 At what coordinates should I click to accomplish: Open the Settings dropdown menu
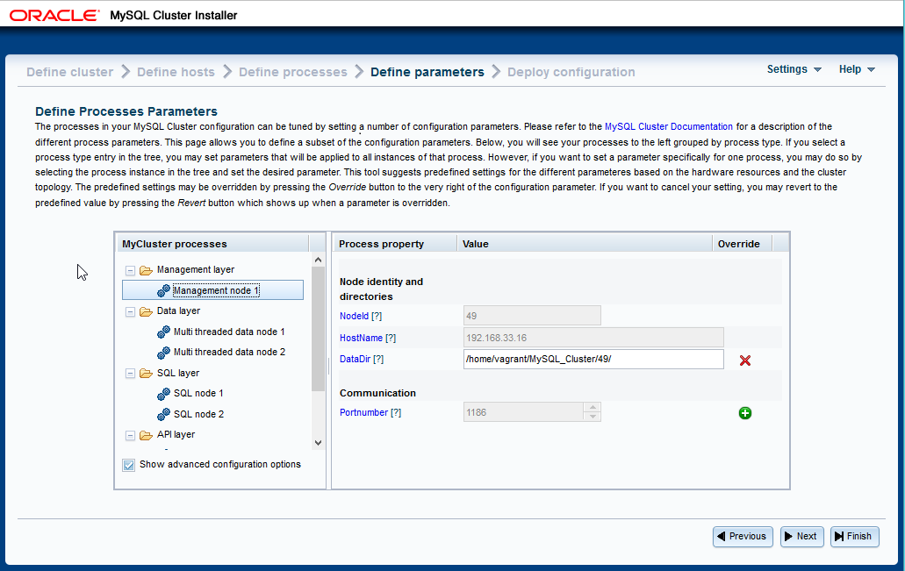pyautogui.click(x=794, y=69)
